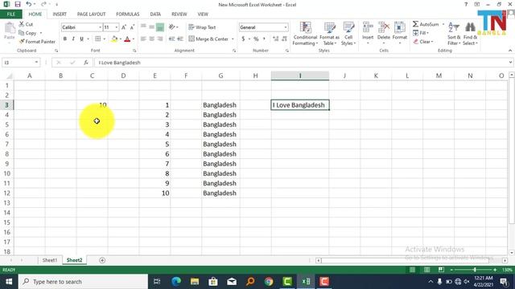This screenshot has width=515, height=289.
Task: Click the Insert Function fx icon
Action: point(86,63)
